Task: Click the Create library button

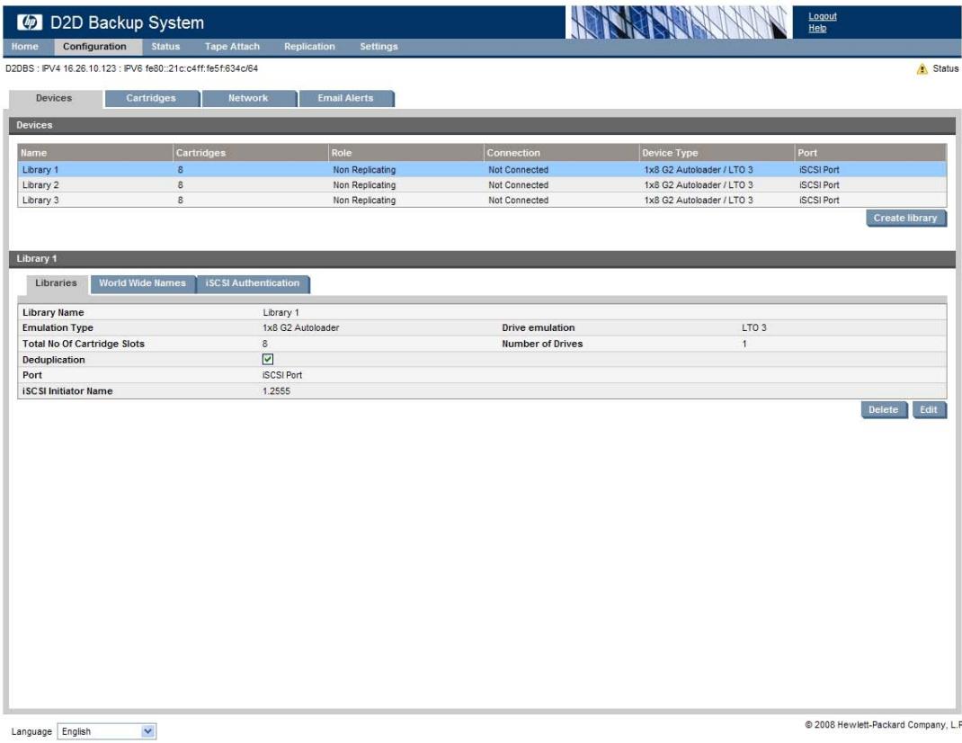Action: point(905,218)
